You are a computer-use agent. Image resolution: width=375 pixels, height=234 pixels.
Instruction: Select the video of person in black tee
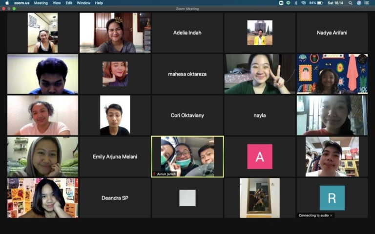(115, 116)
